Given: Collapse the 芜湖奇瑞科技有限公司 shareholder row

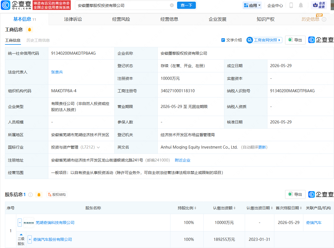Looking at the screenshot, I should click(20, 223).
